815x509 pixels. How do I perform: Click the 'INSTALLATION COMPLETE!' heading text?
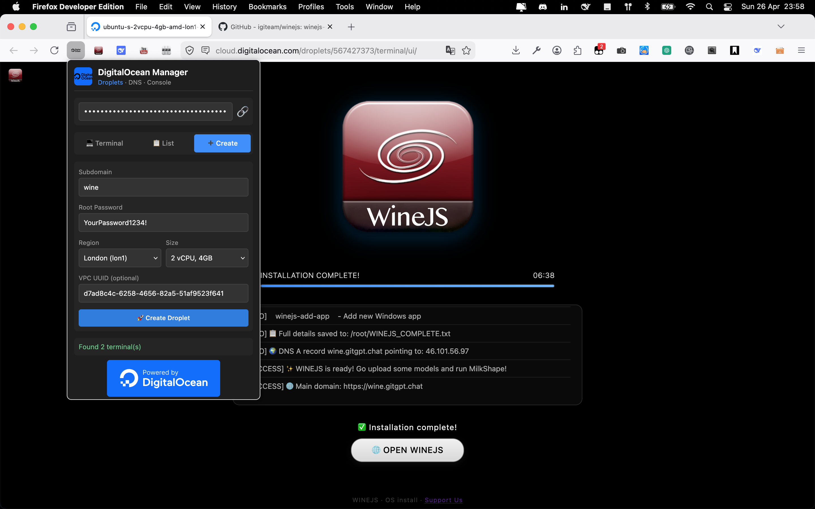[310, 275]
